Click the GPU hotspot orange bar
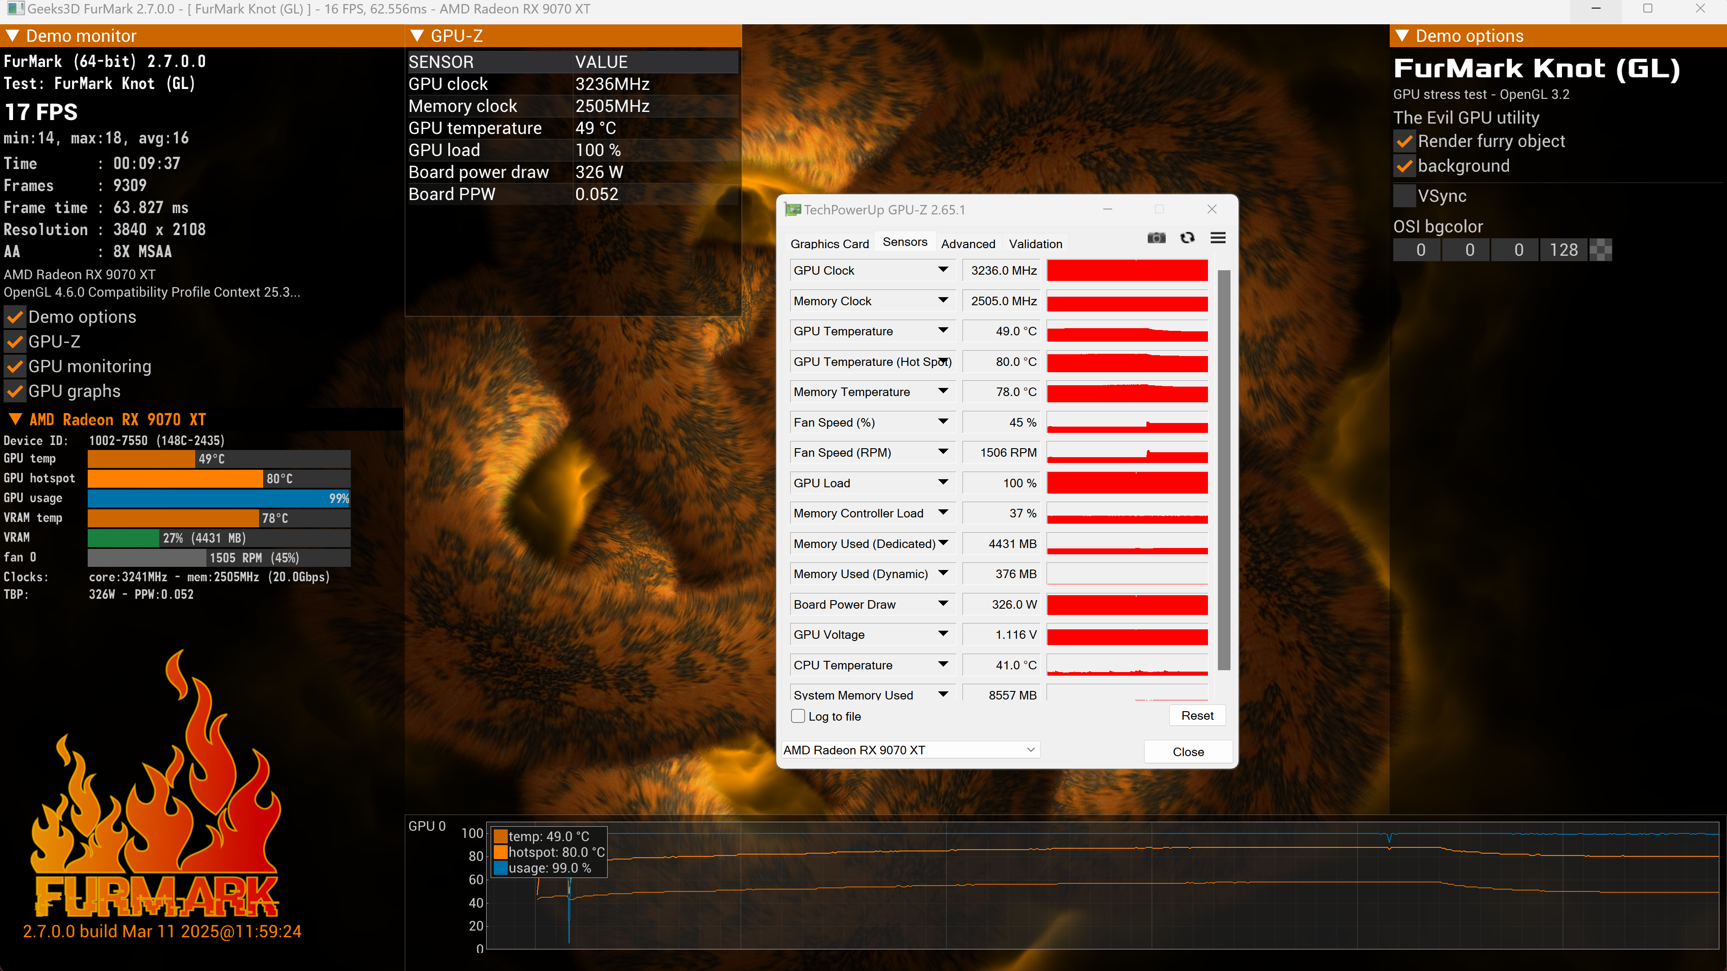Image resolution: width=1727 pixels, height=971 pixels. pyautogui.click(x=175, y=478)
